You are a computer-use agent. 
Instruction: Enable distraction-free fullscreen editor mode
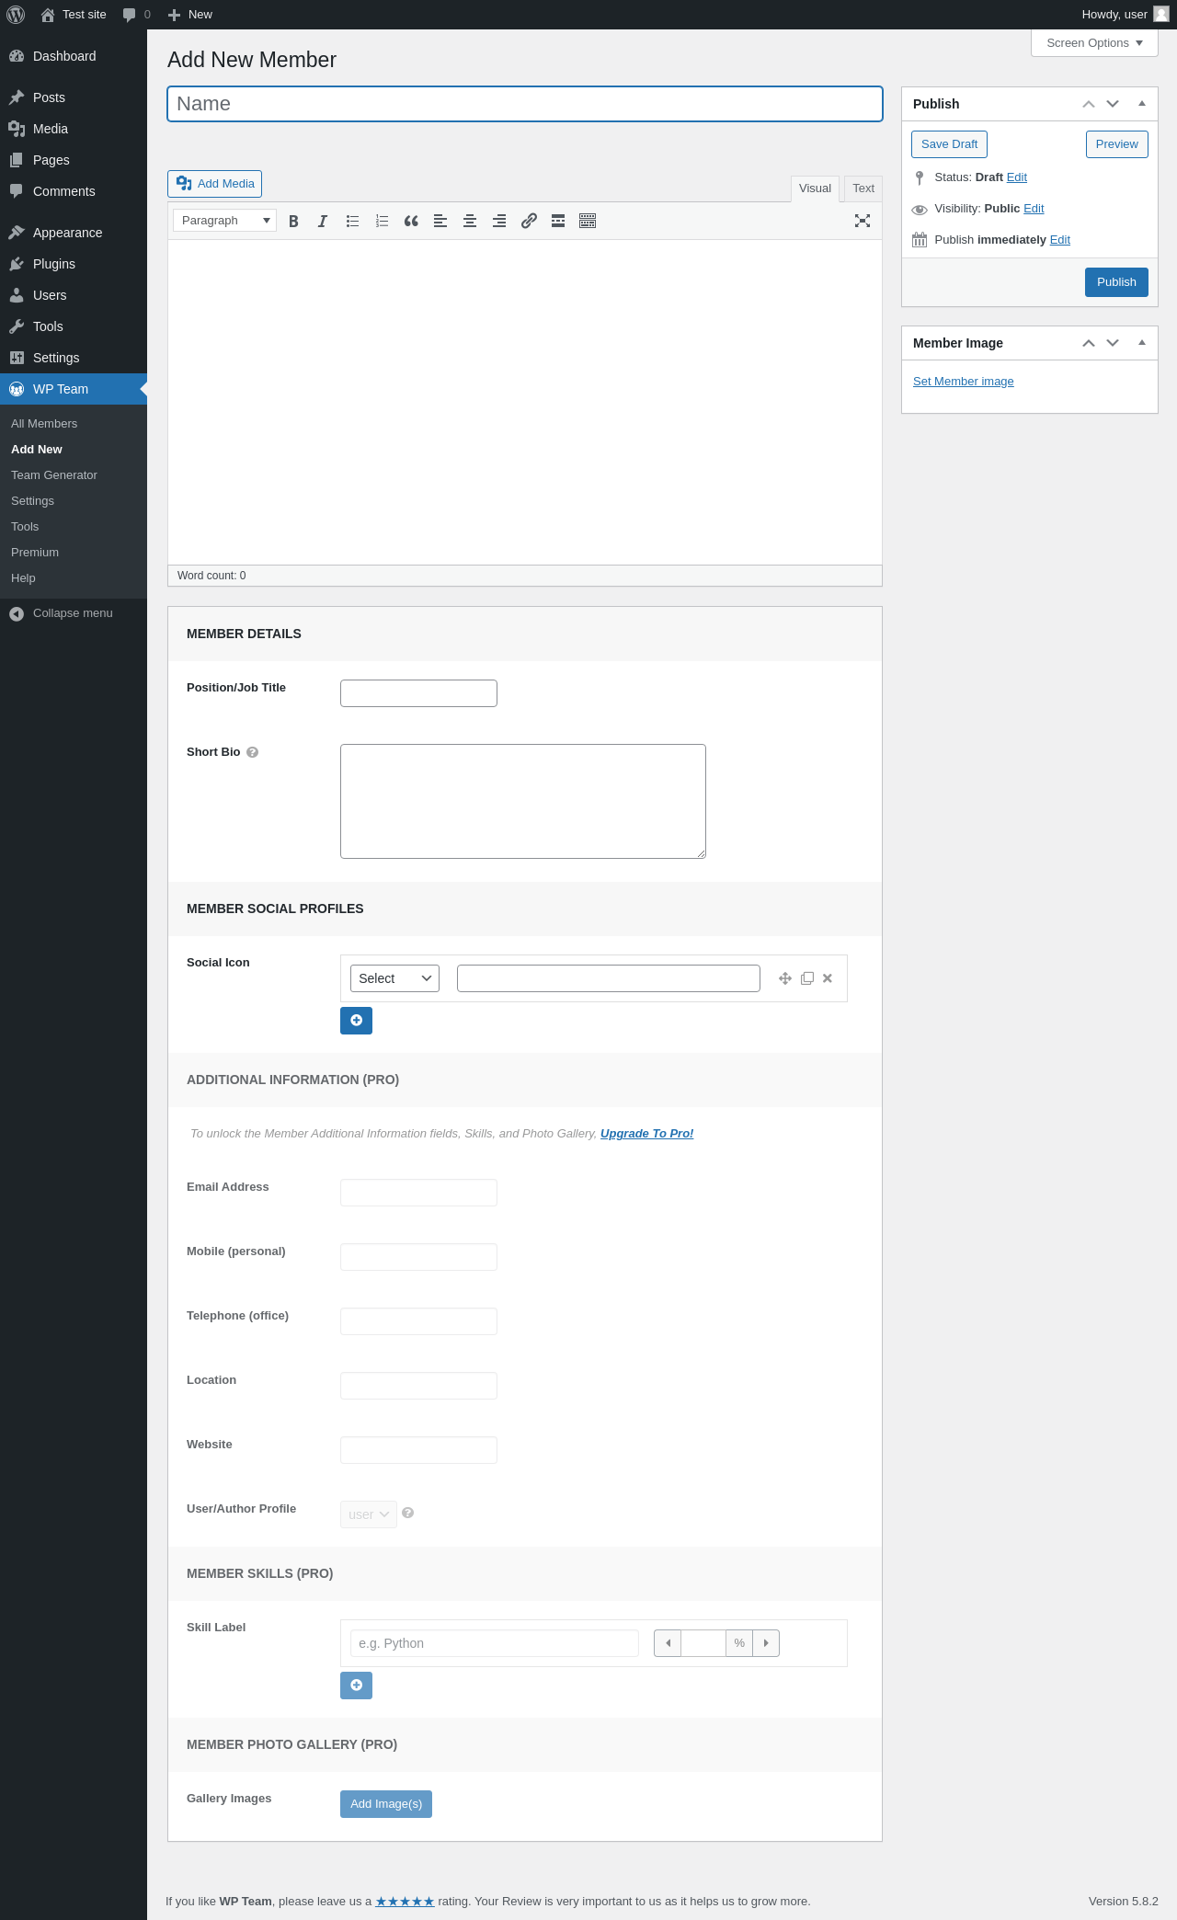(x=863, y=221)
